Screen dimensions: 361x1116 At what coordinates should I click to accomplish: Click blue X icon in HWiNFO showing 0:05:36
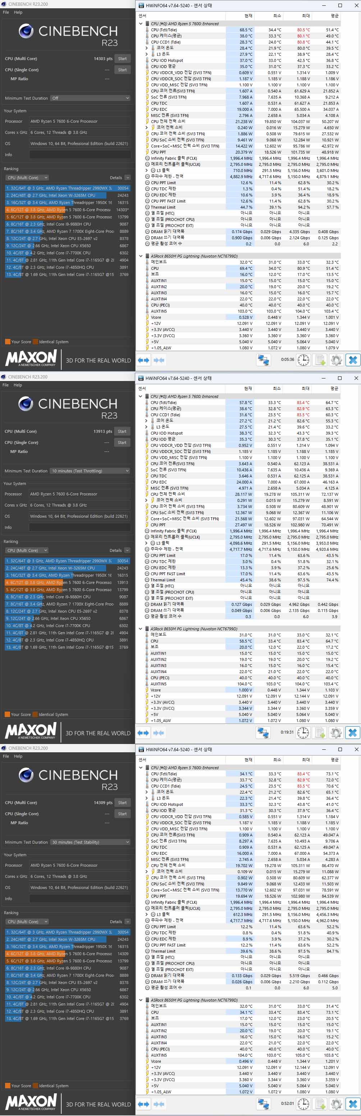(x=353, y=360)
